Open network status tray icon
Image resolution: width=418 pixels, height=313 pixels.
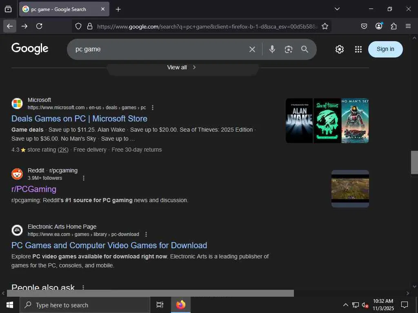click(356, 305)
